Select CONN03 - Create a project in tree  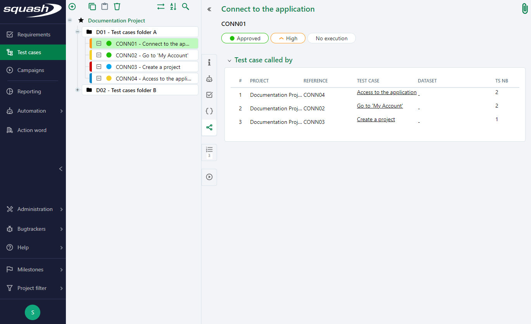click(148, 67)
